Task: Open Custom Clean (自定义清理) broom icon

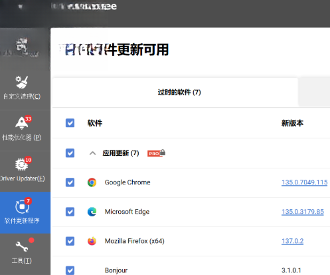Action: coord(22,82)
